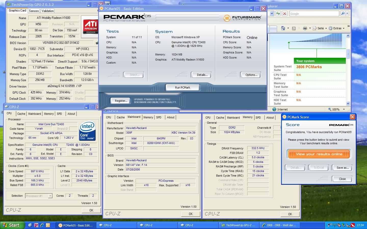Screen dimensions: 367x229
Task: Click the 3806 PCMarks score text
Action: click(x=309, y=67)
